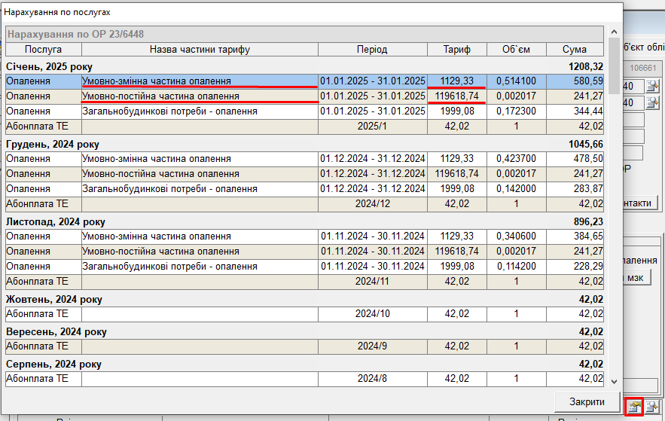The height and width of the screenshot is (421, 665).
Task: Click the red-highlighted charges icon at bottom right
Action: click(633, 407)
